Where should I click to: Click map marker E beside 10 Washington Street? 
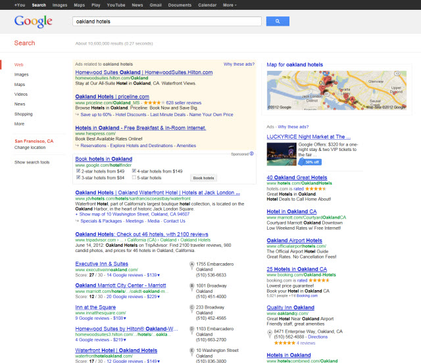[191, 351]
